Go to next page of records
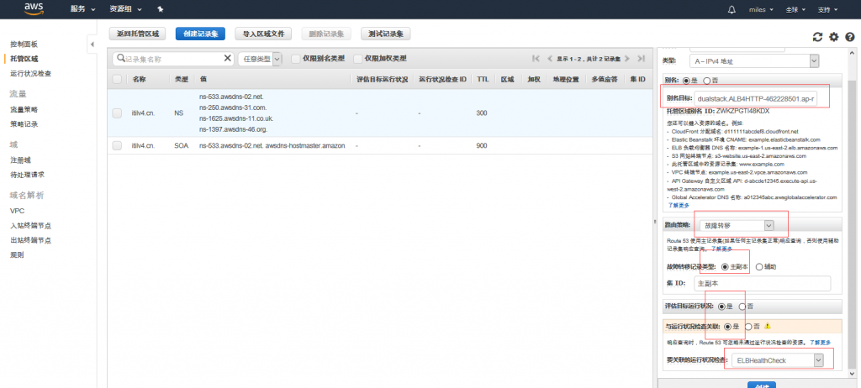This screenshot has width=861, height=388. (627, 59)
